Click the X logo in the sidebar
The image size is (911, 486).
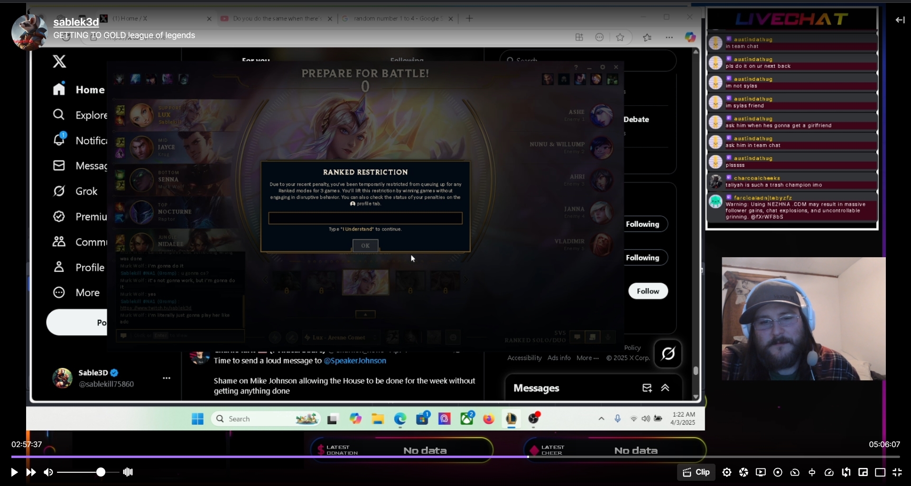tap(59, 61)
